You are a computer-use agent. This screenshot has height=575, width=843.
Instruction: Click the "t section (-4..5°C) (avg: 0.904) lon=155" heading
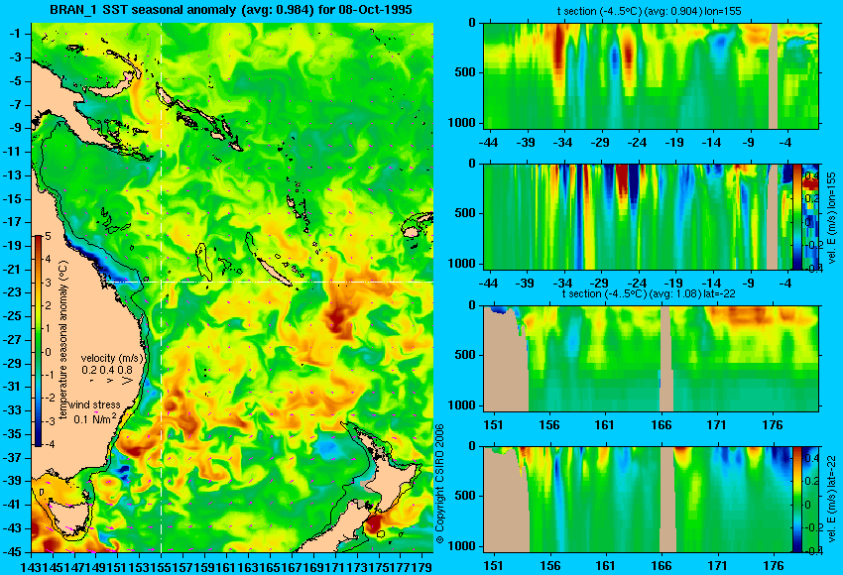[x=649, y=11]
